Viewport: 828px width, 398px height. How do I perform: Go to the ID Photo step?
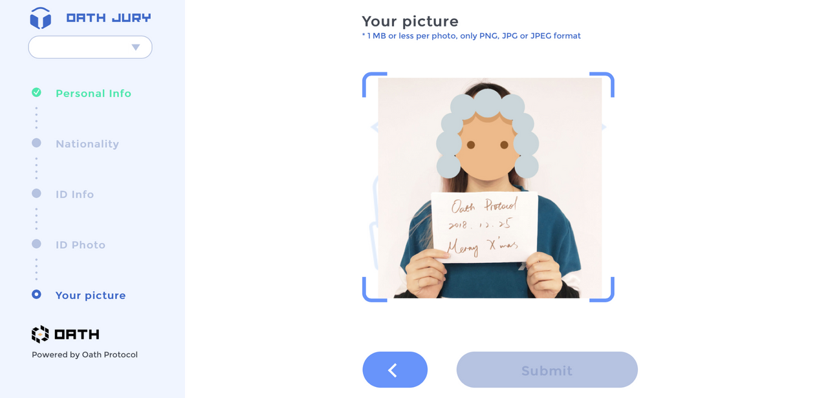[80, 245]
